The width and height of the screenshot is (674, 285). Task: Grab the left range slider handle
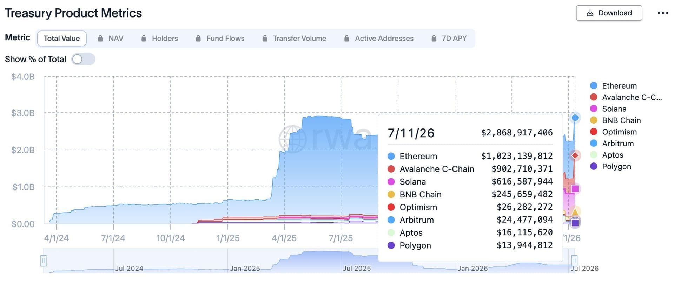click(44, 260)
